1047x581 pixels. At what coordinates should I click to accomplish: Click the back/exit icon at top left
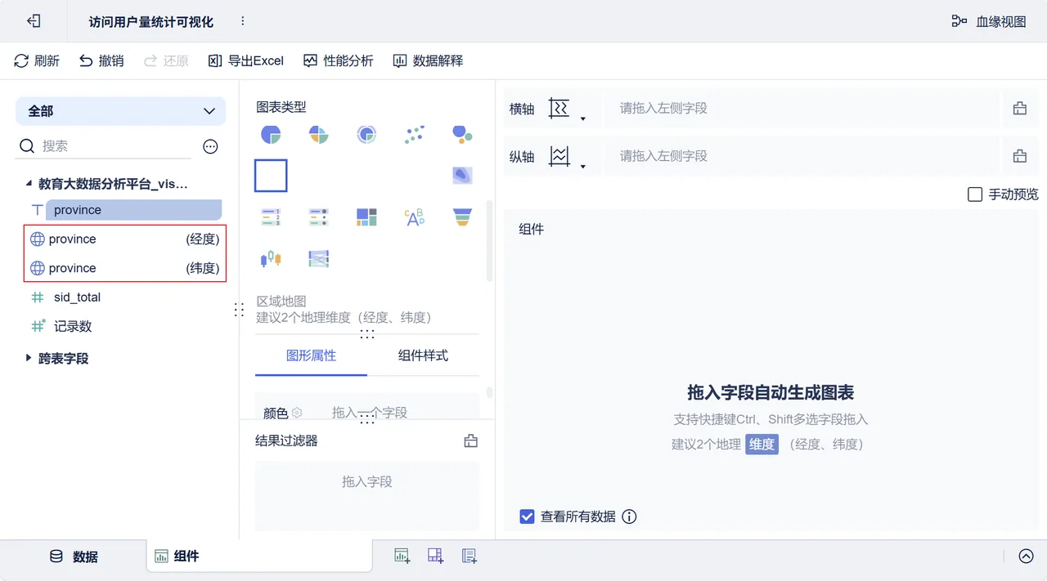click(34, 21)
